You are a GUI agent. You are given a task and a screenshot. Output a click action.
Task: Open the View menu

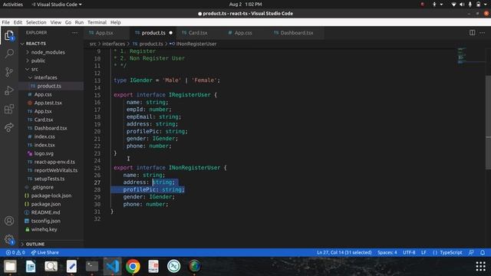56,22
